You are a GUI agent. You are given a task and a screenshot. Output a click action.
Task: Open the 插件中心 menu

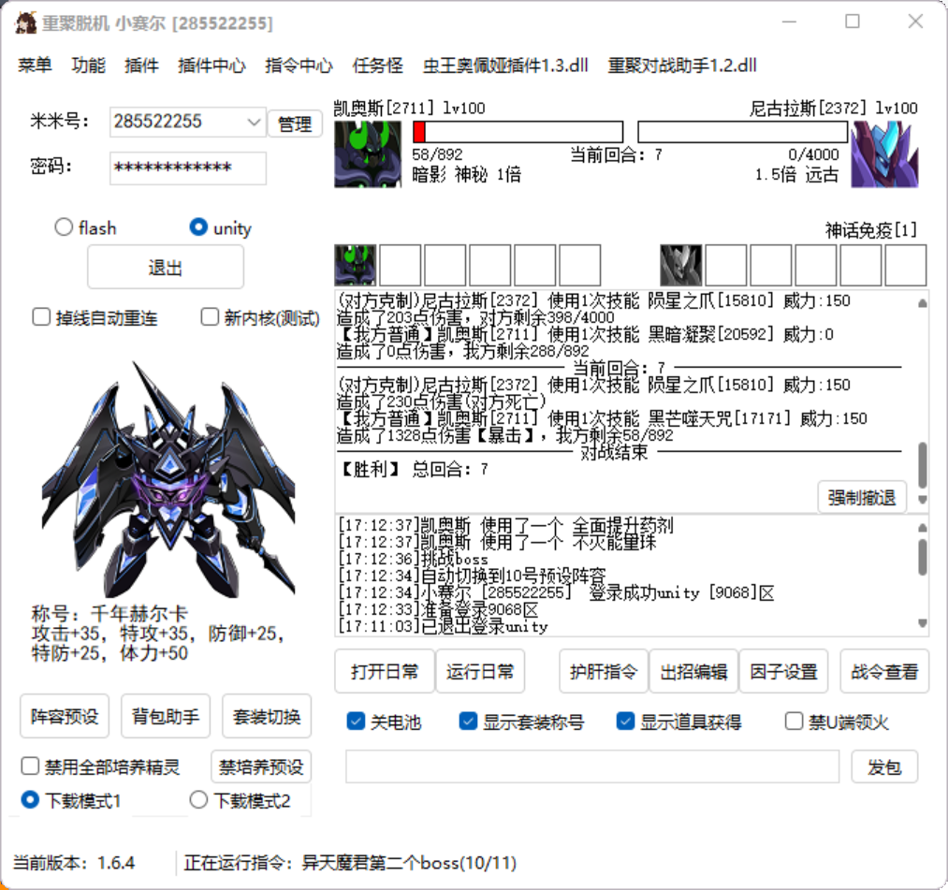(211, 66)
